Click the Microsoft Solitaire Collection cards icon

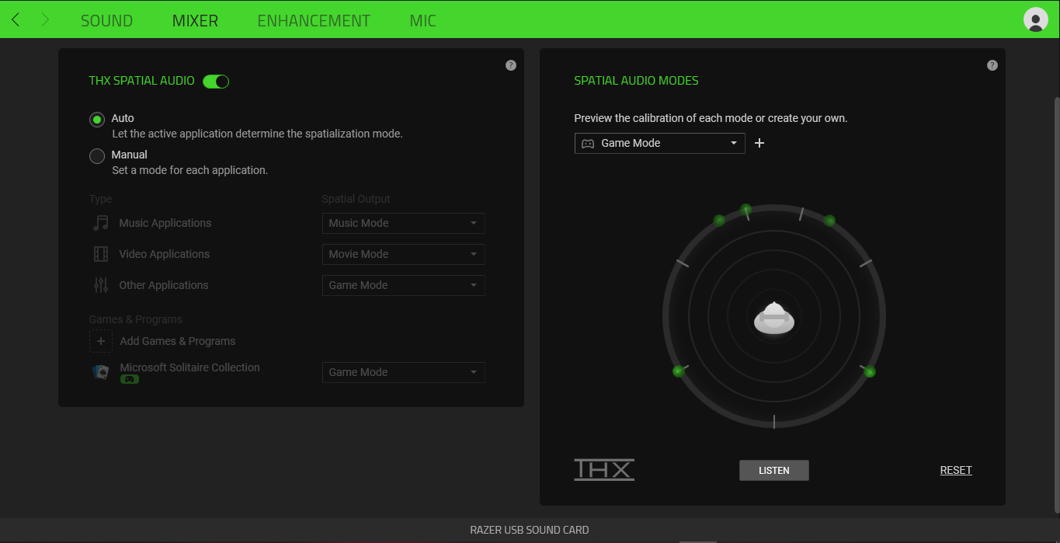click(101, 372)
